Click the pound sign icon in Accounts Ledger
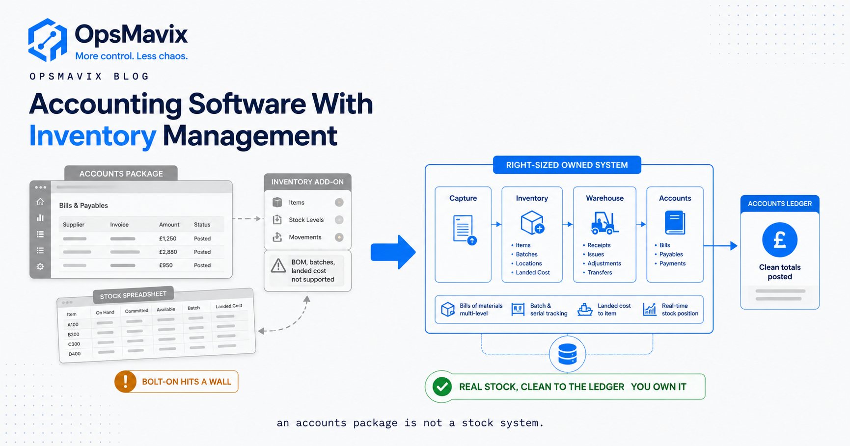 [780, 240]
